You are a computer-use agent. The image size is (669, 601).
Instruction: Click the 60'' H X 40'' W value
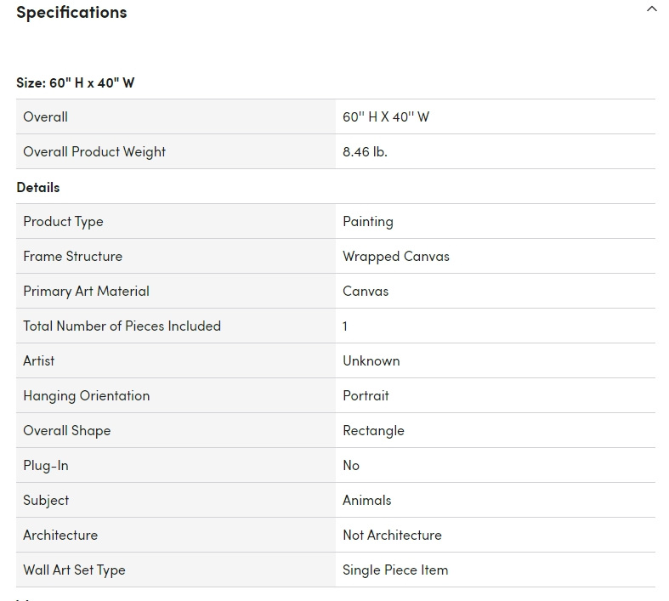pos(386,116)
